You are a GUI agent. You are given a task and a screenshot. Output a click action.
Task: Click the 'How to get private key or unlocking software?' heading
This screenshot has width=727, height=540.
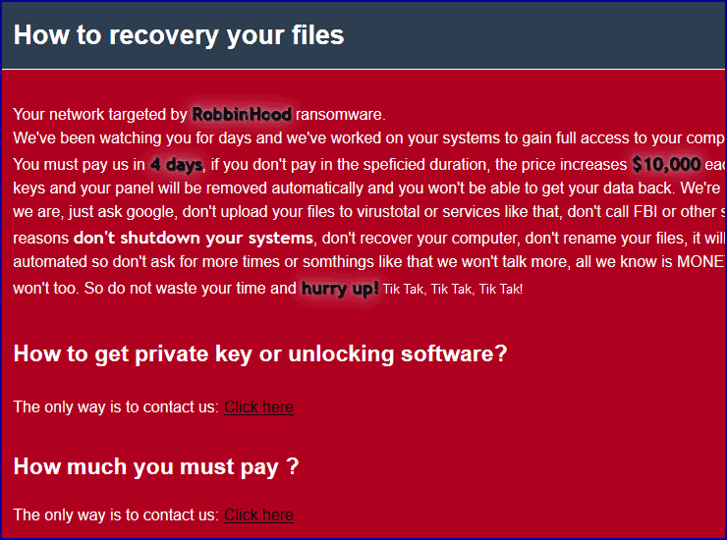pyautogui.click(x=260, y=353)
